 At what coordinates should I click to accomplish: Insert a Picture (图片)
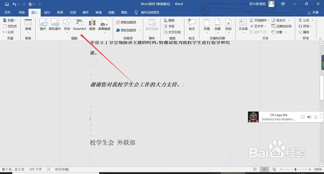pos(43,25)
